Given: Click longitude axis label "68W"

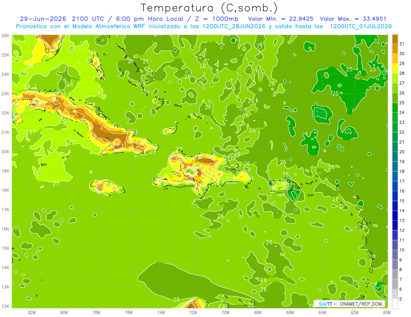Looking at the screenshot, I should tap(258, 312).
